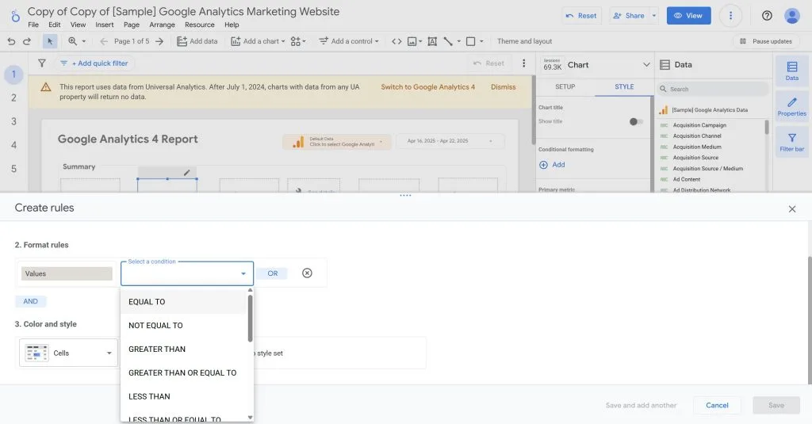
Task: Insert URL embed code icon
Action: pos(396,41)
